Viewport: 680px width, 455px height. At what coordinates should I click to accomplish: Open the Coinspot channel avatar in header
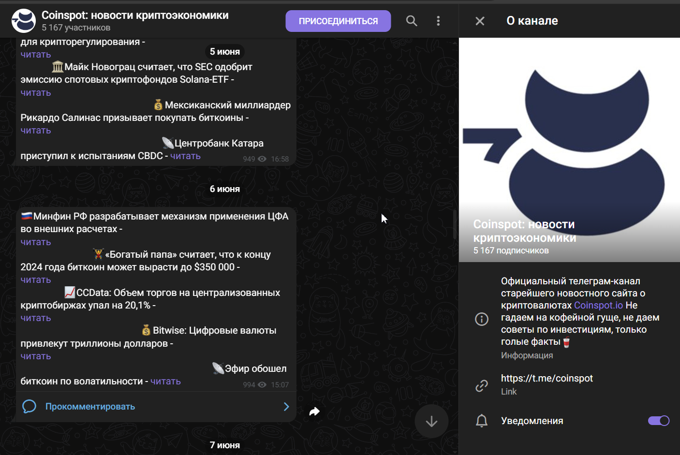click(x=23, y=21)
